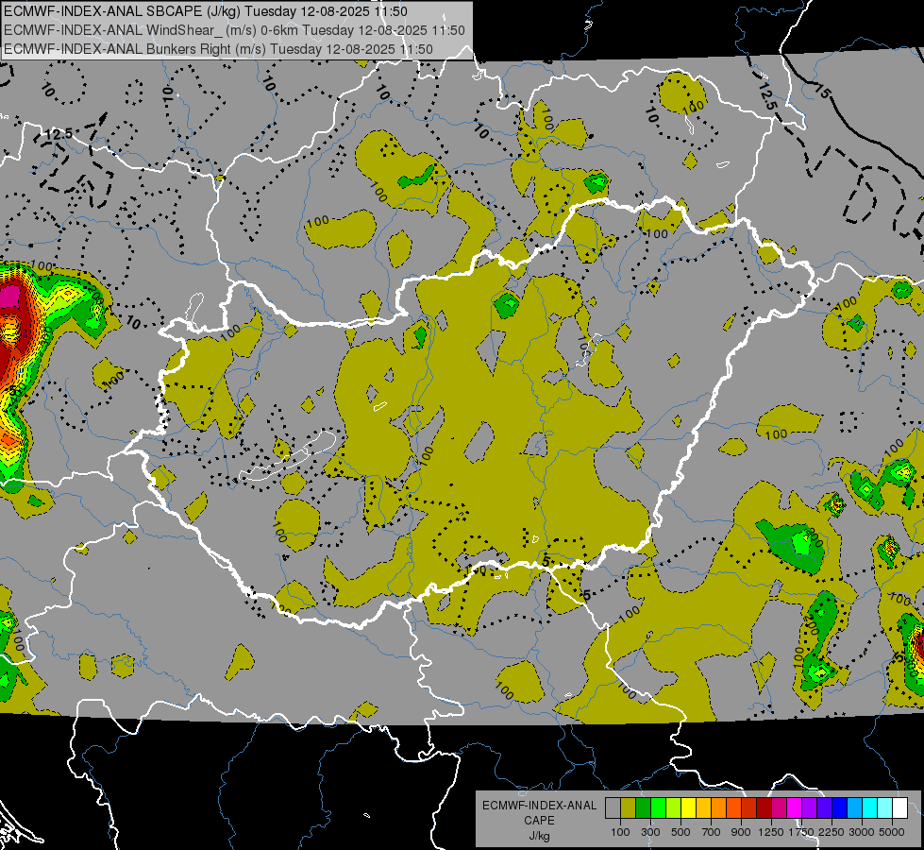Click the olive swatch in the CAPE legend
Image resolution: width=924 pixels, height=850 pixels.
coord(629,807)
